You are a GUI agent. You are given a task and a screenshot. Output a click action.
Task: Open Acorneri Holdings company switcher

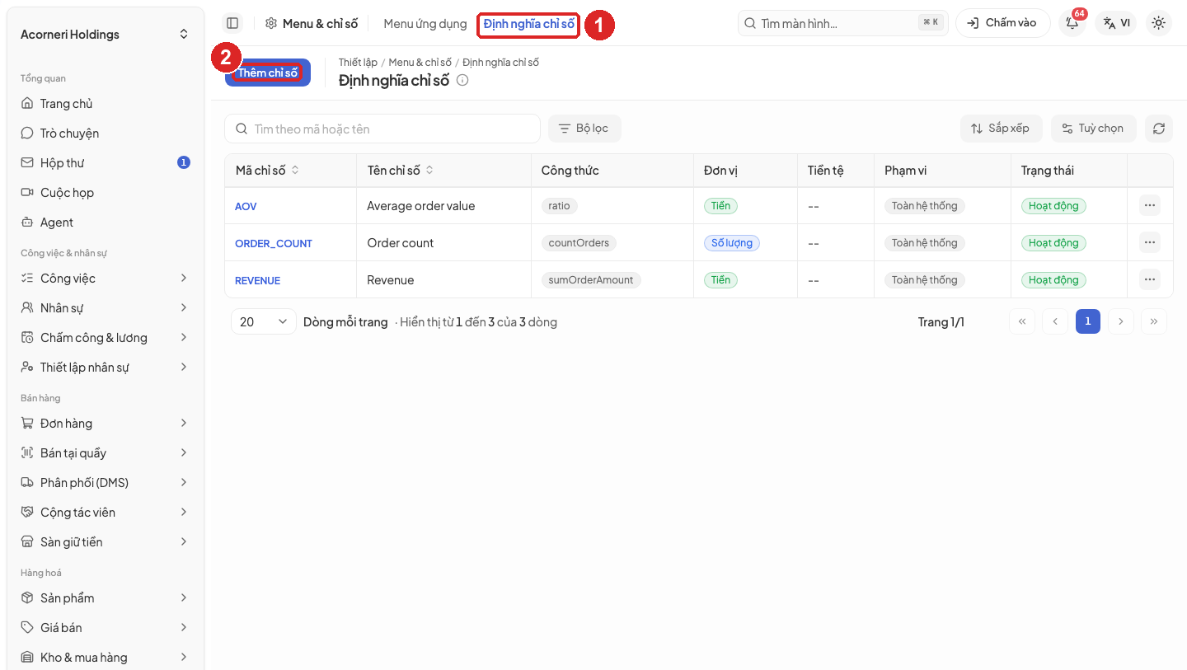(105, 35)
